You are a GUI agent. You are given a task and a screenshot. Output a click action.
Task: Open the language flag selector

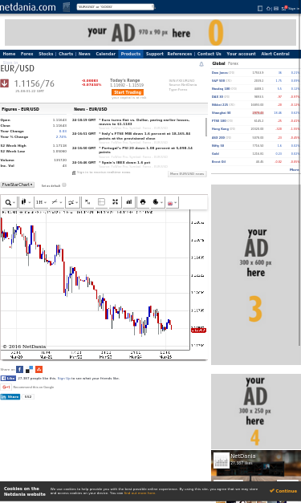click(172, 203)
